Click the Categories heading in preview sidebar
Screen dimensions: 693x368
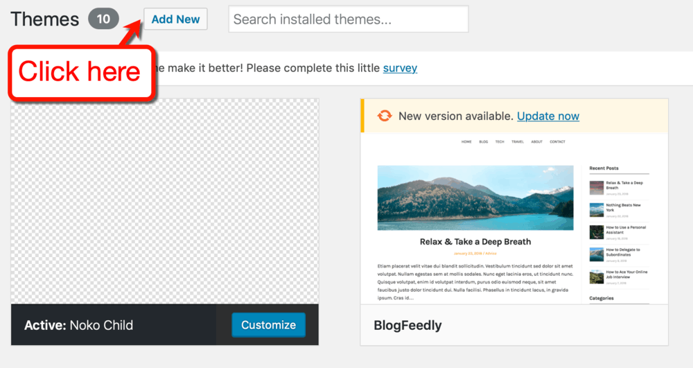pos(602,298)
